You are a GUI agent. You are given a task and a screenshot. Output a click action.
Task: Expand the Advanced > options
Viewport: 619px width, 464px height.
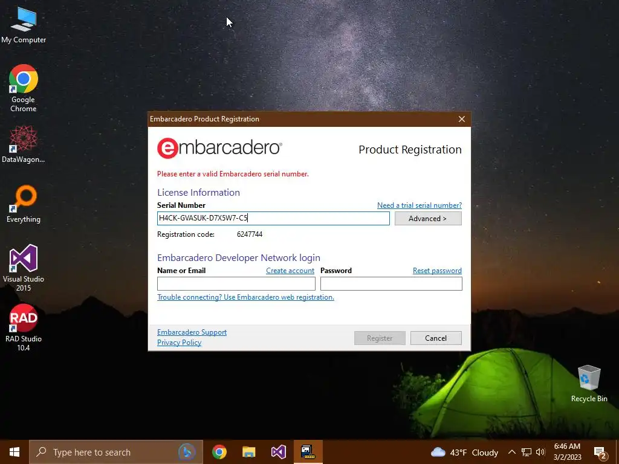428,219
